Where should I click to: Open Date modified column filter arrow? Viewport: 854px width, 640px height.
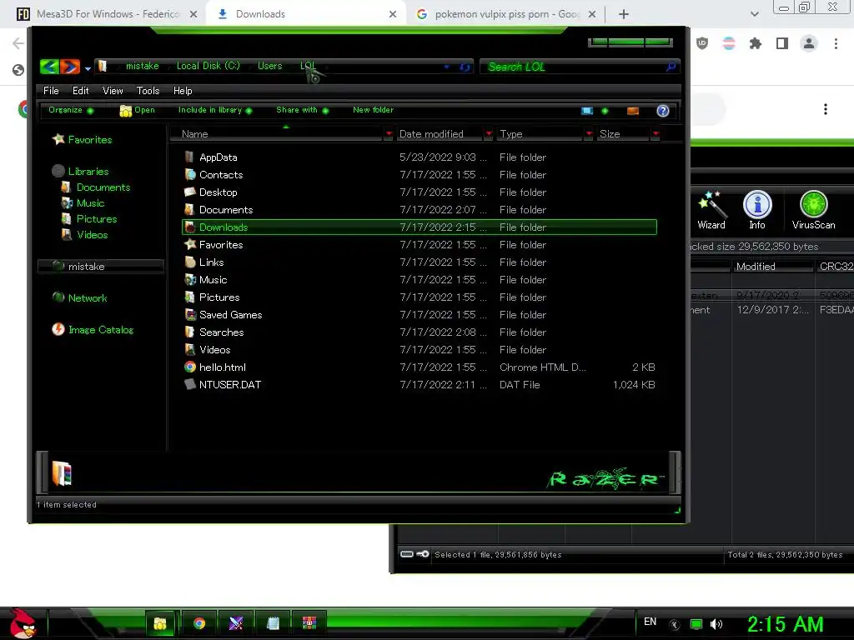(x=489, y=134)
